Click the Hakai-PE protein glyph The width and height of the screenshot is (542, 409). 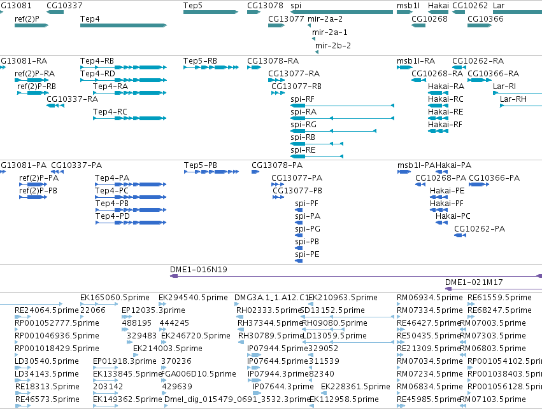439,197
